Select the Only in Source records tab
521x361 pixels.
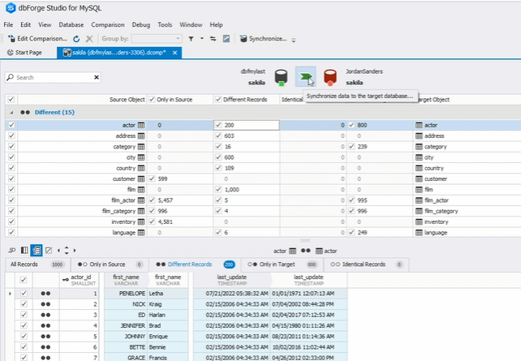pos(110,264)
